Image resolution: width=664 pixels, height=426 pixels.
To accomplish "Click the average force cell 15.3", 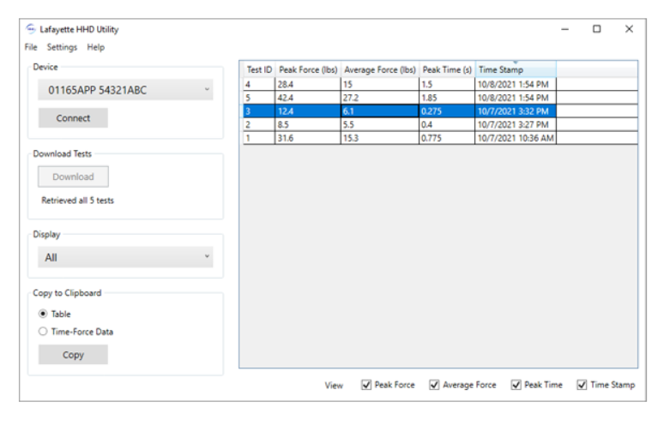I will [380, 138].
